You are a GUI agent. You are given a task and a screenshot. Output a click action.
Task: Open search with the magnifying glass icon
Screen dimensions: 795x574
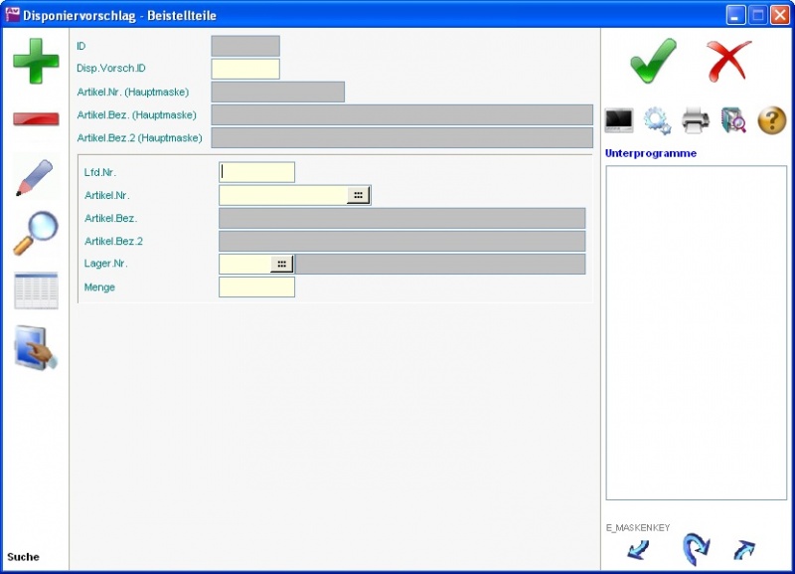point(35,234)
